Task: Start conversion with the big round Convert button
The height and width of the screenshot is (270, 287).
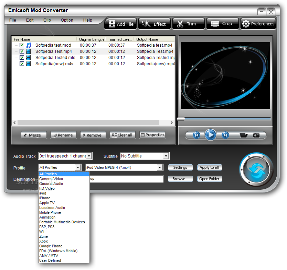Action: point(256,170)
